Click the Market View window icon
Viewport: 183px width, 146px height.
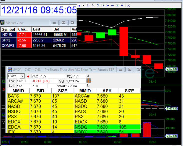pyautogui.click(x=2, y=23)
